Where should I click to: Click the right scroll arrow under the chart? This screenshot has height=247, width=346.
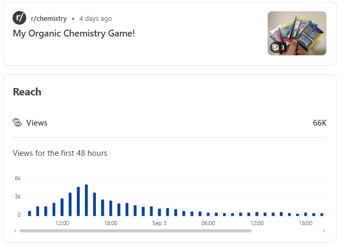coord(324,230)
